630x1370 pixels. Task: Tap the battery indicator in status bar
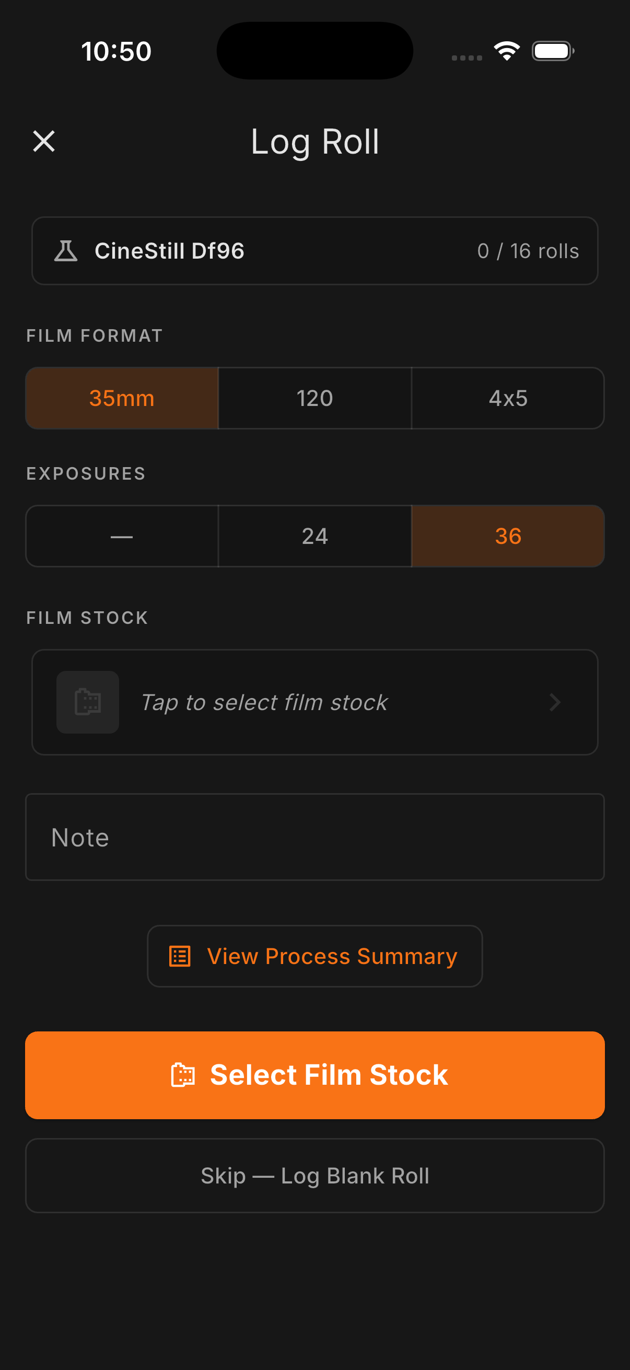pyautogui.click(x=553, y=51)
